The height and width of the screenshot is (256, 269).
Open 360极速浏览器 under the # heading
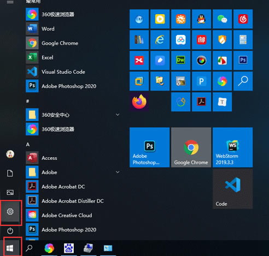pos(73,129)
